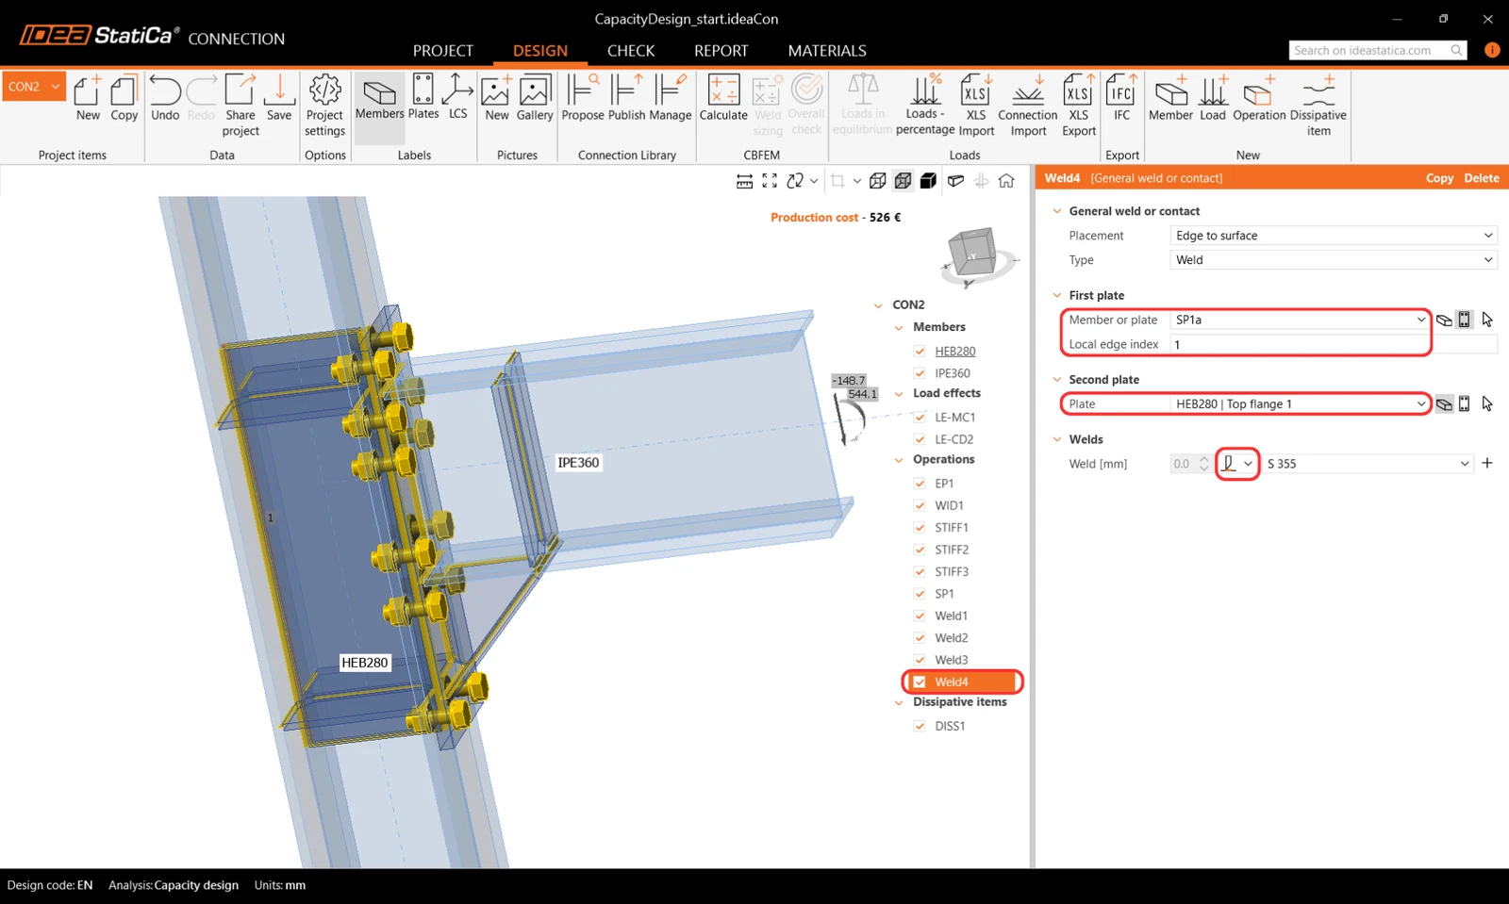The image size is (1509, 904).
Task: Click Copy in the Weld4 header
Action: [x=1439, y=178]
